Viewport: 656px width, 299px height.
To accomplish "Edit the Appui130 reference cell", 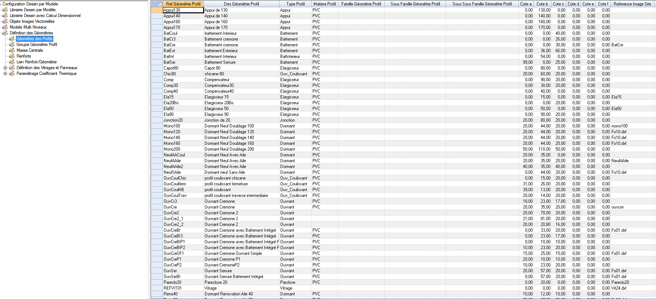I will [183, 10].
